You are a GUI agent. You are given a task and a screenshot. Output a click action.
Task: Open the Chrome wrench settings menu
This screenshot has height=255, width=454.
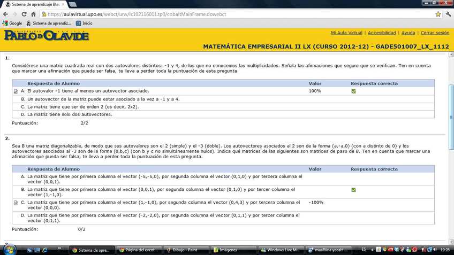pos(448,14)
